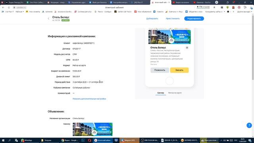Click the round phone home button in preview

pyautogui.click(x=169, y=81)
